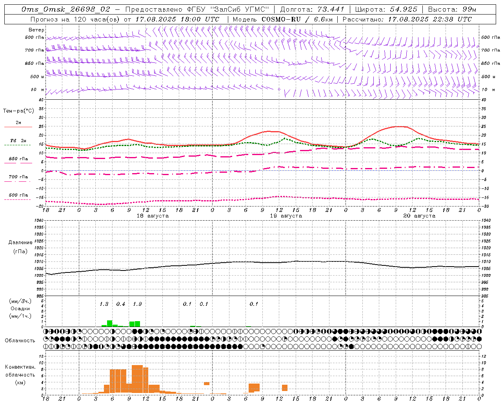Click the Тем-ра(°C) axis label
502x402 pixels.
[x=18, y=111]
